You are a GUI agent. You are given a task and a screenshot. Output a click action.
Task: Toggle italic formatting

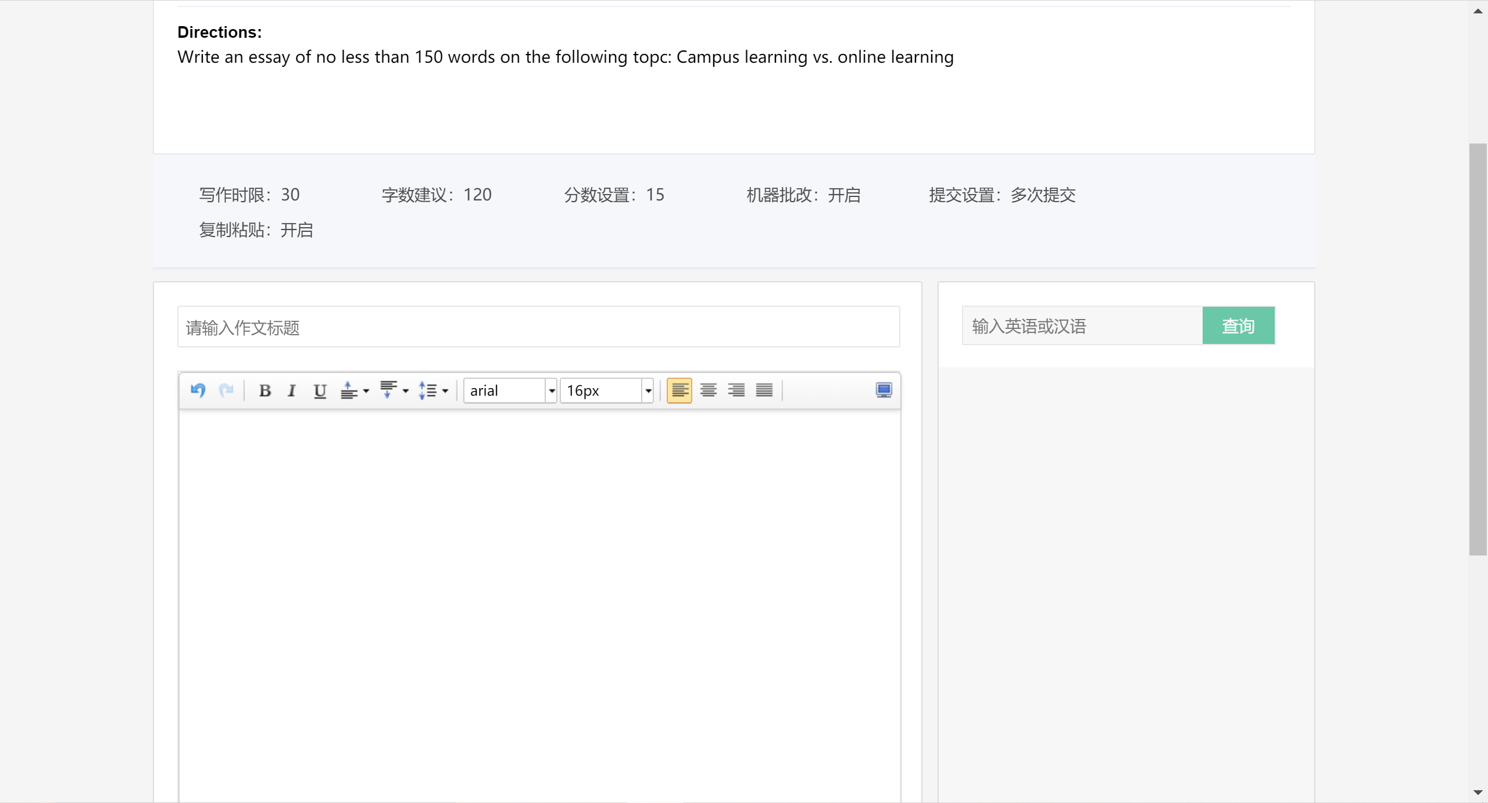pos(292,390)
